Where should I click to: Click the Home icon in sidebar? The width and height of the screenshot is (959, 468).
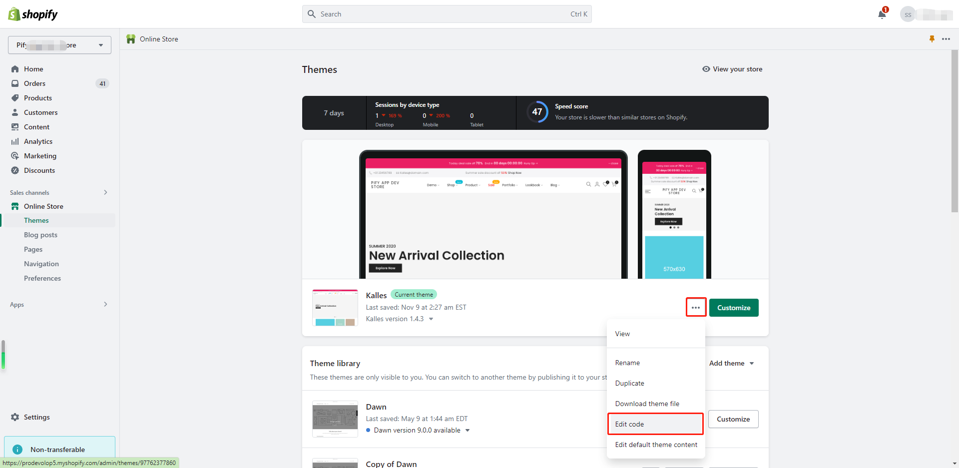pyautogui.click(x=15, y=69)
